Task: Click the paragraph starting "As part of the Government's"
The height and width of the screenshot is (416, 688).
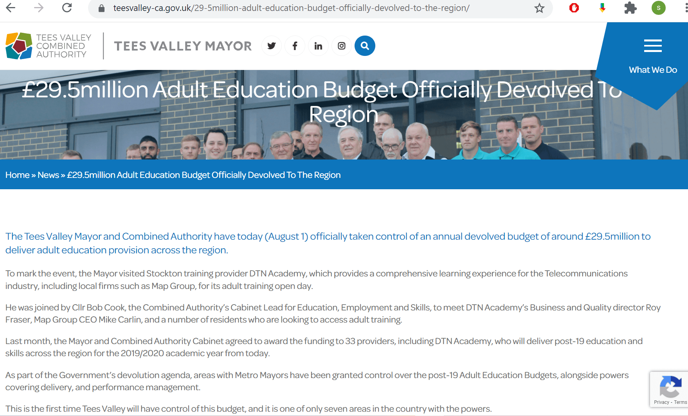Action: pyautogui.click(x=317, y=381)
